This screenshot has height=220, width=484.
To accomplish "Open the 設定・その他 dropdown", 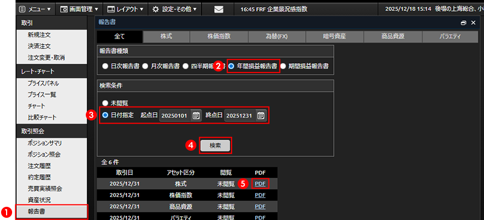I will click(x=175, y=9).
